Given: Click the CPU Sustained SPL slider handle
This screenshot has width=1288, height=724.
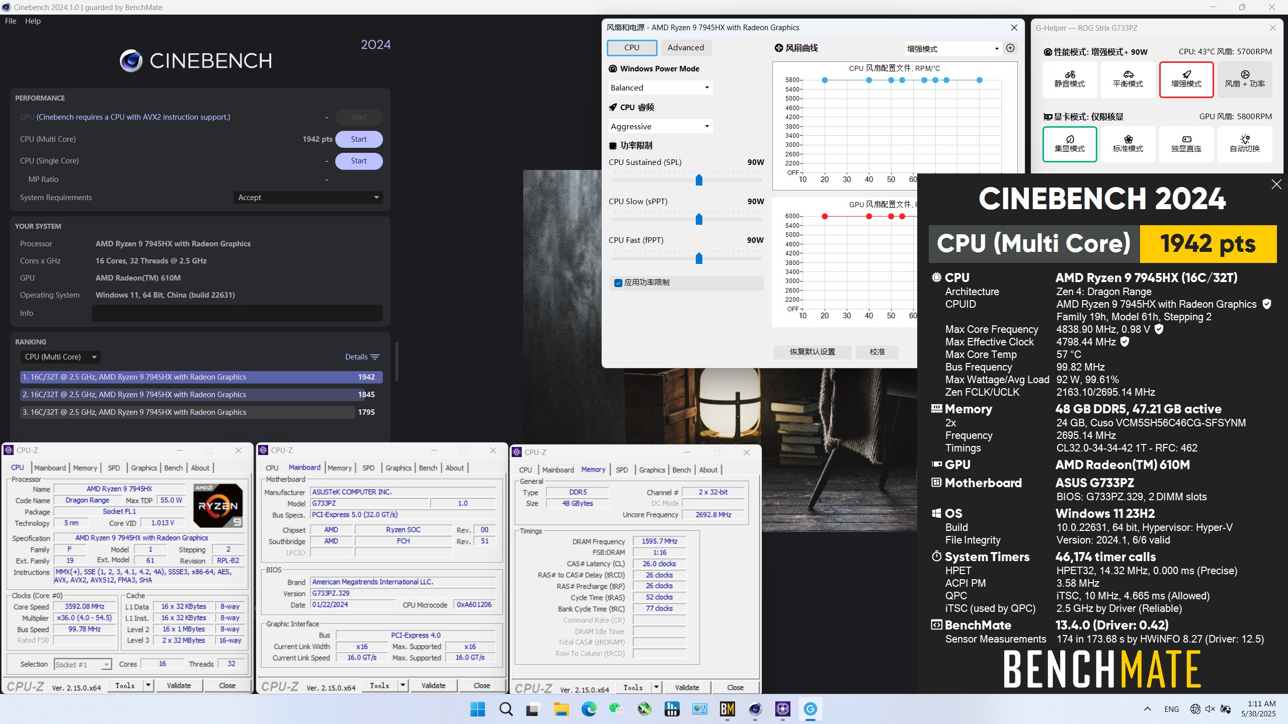Looking at the screenshot, I should (699, 180).
